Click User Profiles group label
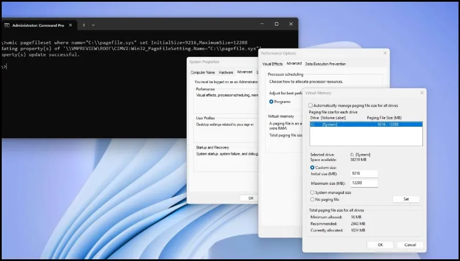The width and height of the screenshot is (460, 261). pos(206,118)
